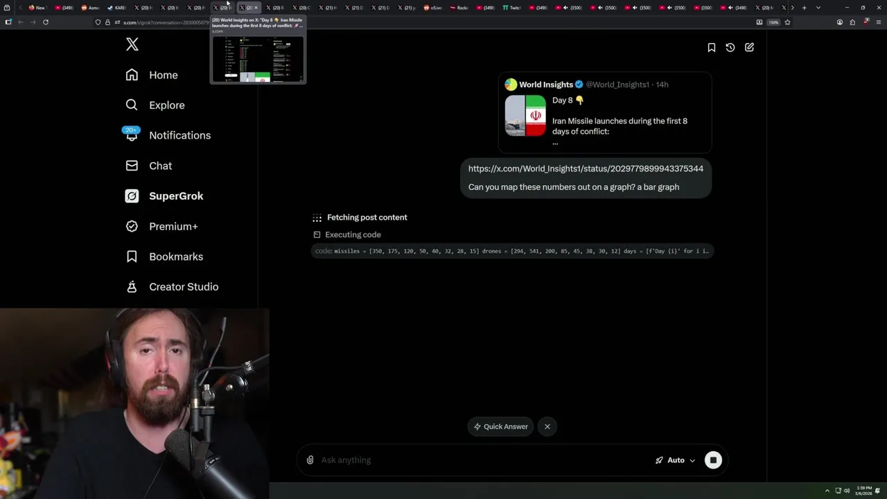Click the X logo in sidebar
The height and width of the screenshot is (499, 887).
[x=132, y=44]
